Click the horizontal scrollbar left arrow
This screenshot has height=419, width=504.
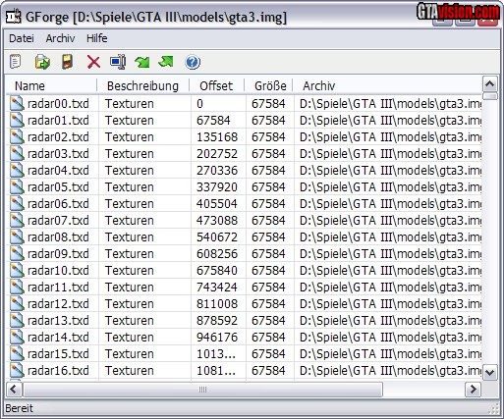click(x=14, y=390)
